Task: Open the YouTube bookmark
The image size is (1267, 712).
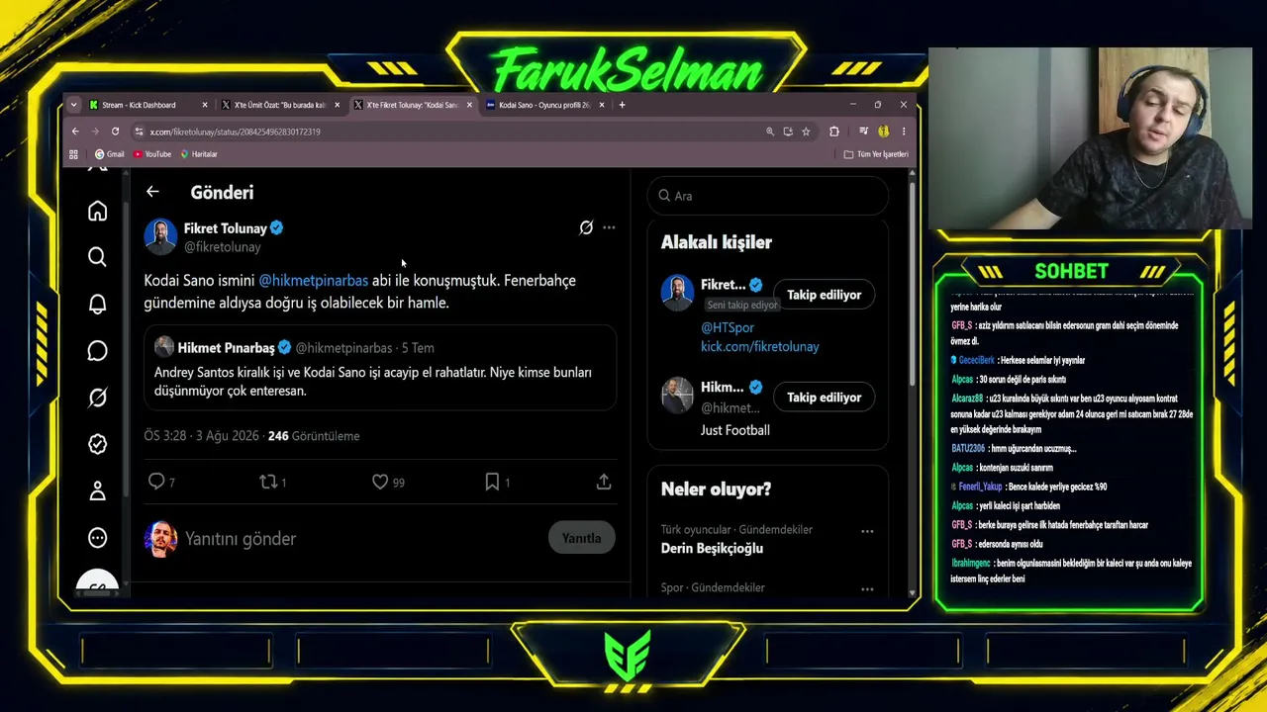Action: (x=152, y=154)
